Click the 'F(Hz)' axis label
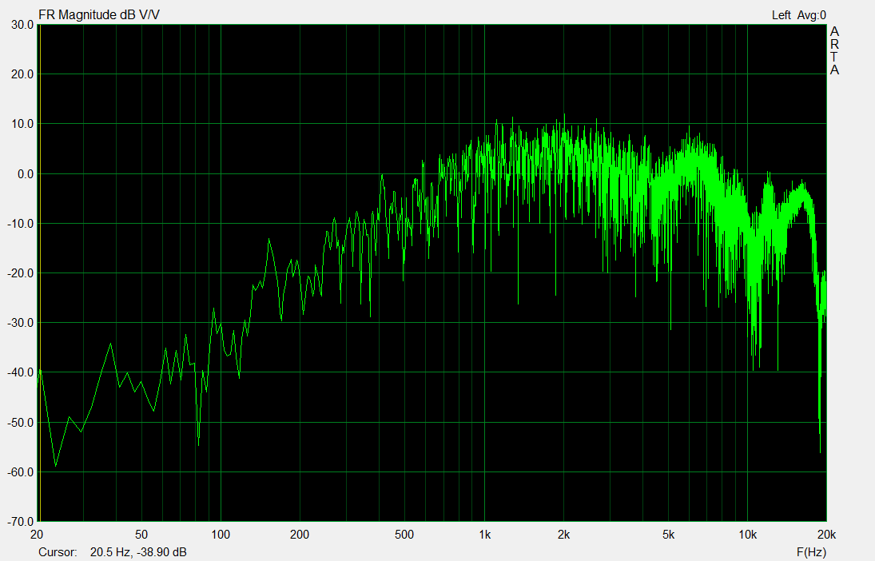This screenshot has height=561, width=875. [x=811, y=552]
